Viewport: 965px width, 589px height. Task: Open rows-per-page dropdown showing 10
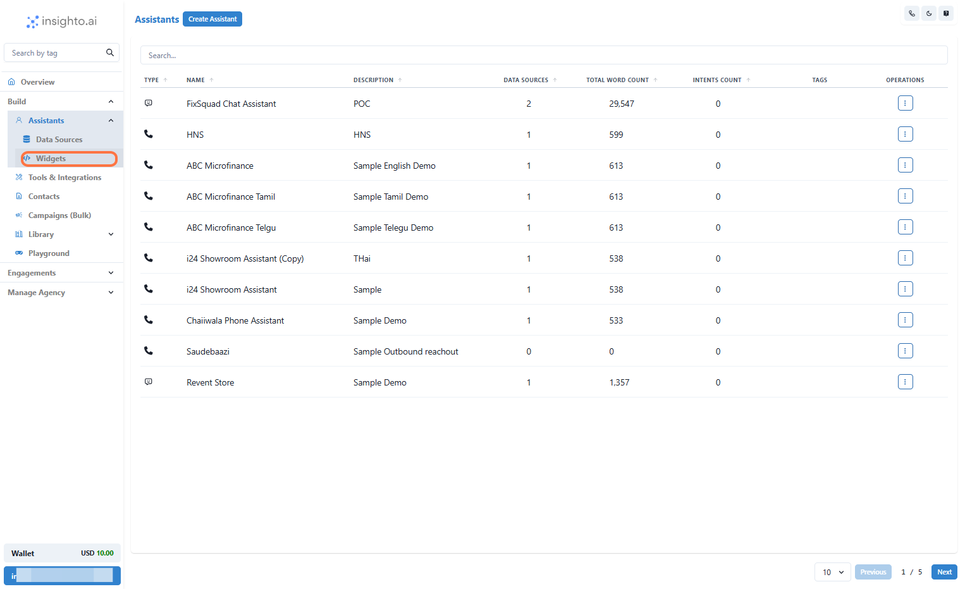[833, 572]
